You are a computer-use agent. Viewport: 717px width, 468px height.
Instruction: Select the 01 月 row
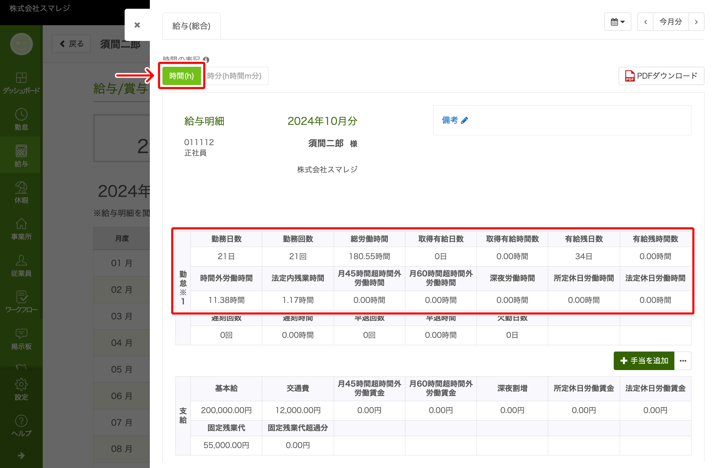pos(122,263)
